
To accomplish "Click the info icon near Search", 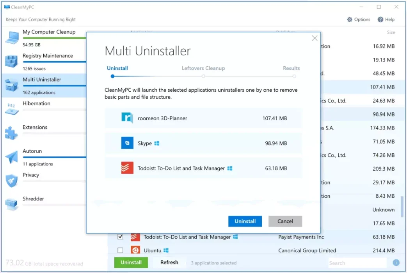I will (x=396, y=262).
